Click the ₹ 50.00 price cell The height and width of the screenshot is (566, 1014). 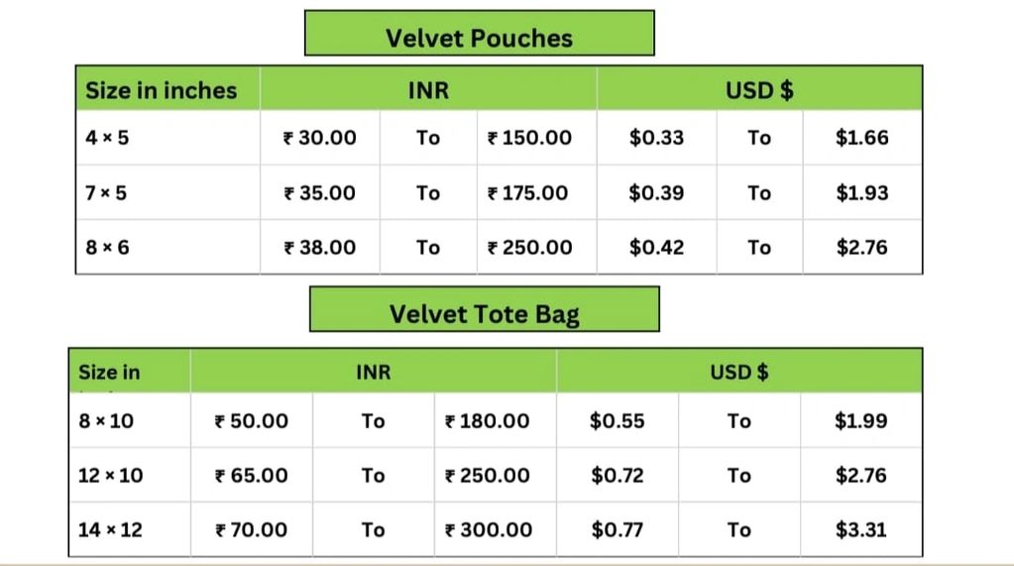pyautogui.click(x=253, y=421)
